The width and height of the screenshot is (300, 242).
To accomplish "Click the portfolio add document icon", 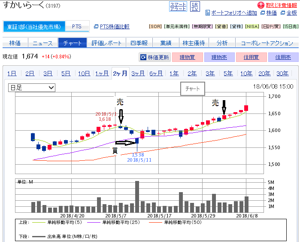I will click(208, 13).
